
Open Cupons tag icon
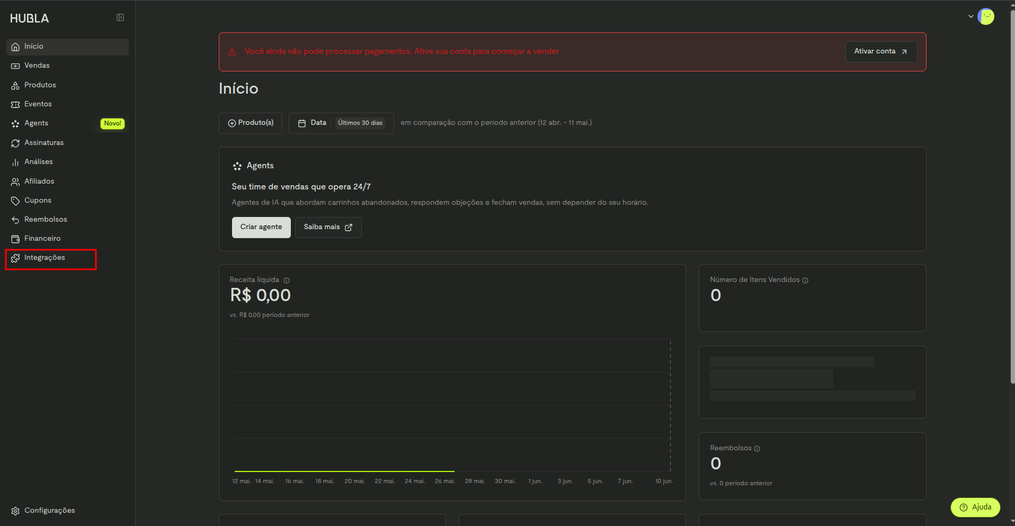(15, 201)
